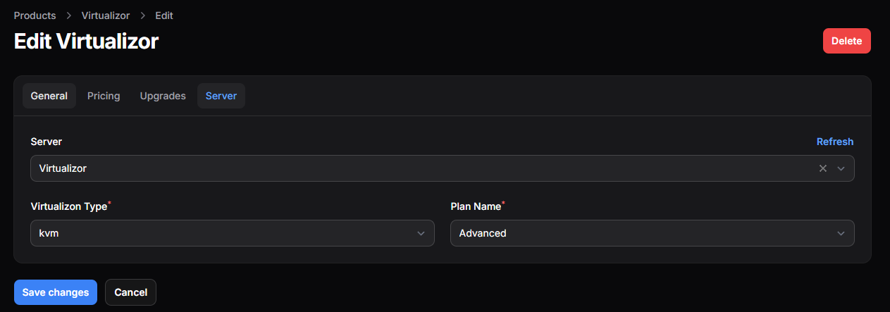This screenshot has height=312, width=890.
Task: Navigate to Products in the breadcrumb
Action: [x=35, y=15]
